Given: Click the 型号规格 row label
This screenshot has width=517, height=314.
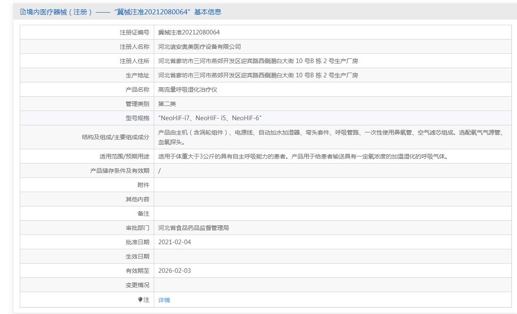Looking at the screenshot, I should (137, 118).
